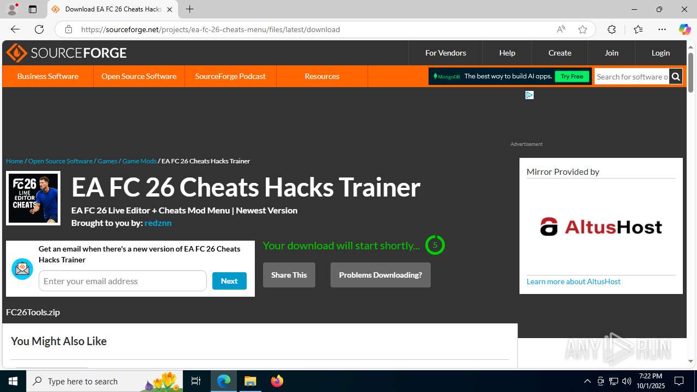Click Games breadcrumb link
697x392 pixels.
pos(107,161)
